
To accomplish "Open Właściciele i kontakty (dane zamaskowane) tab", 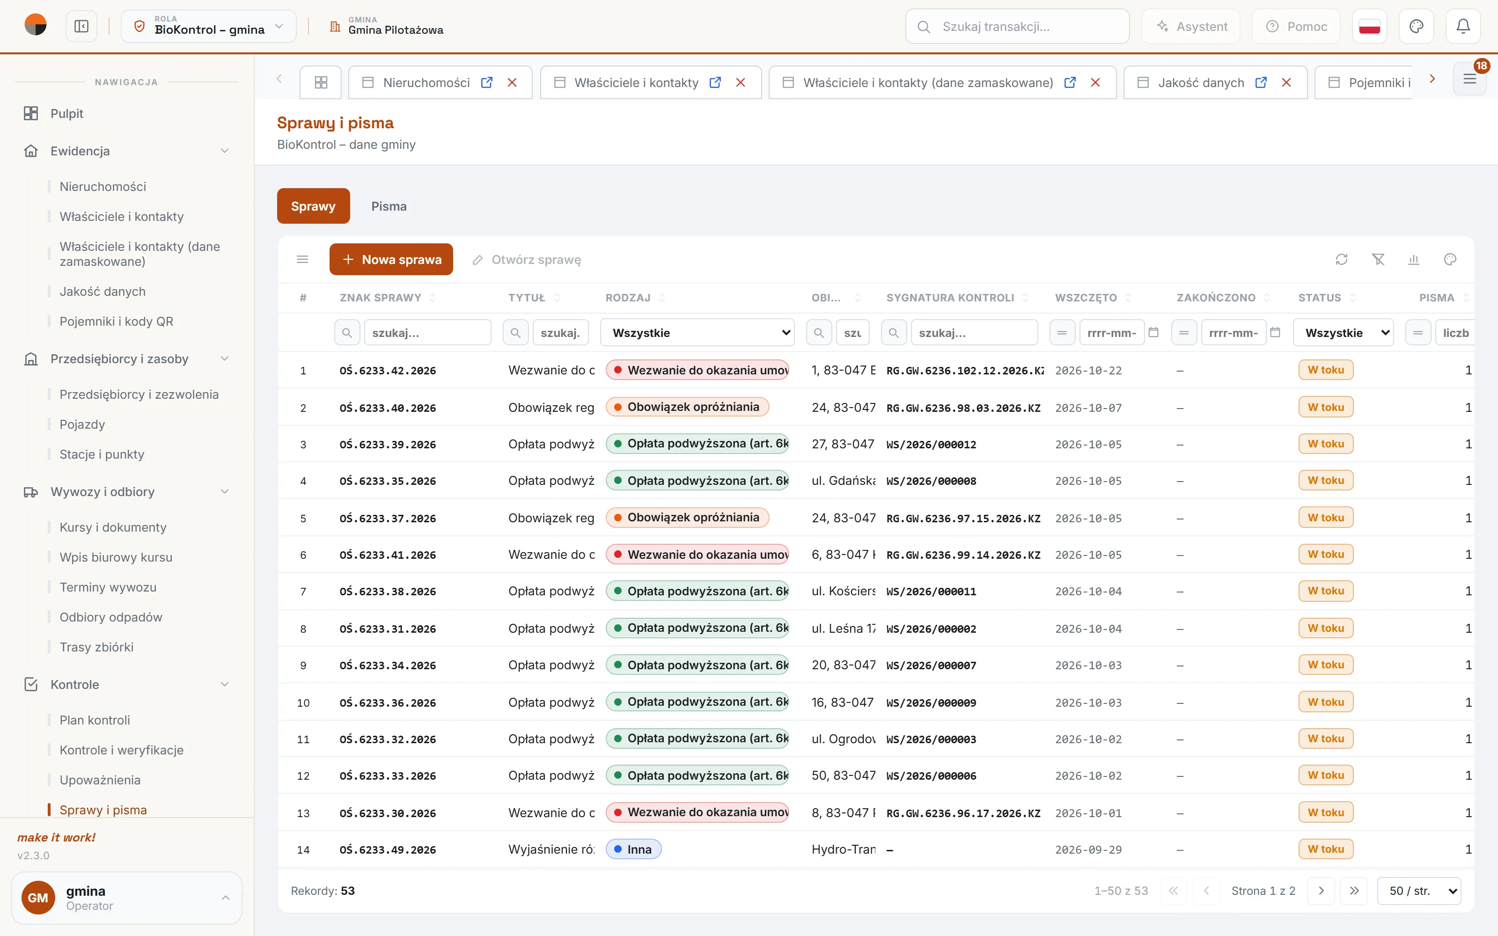I will coord(927,82).
